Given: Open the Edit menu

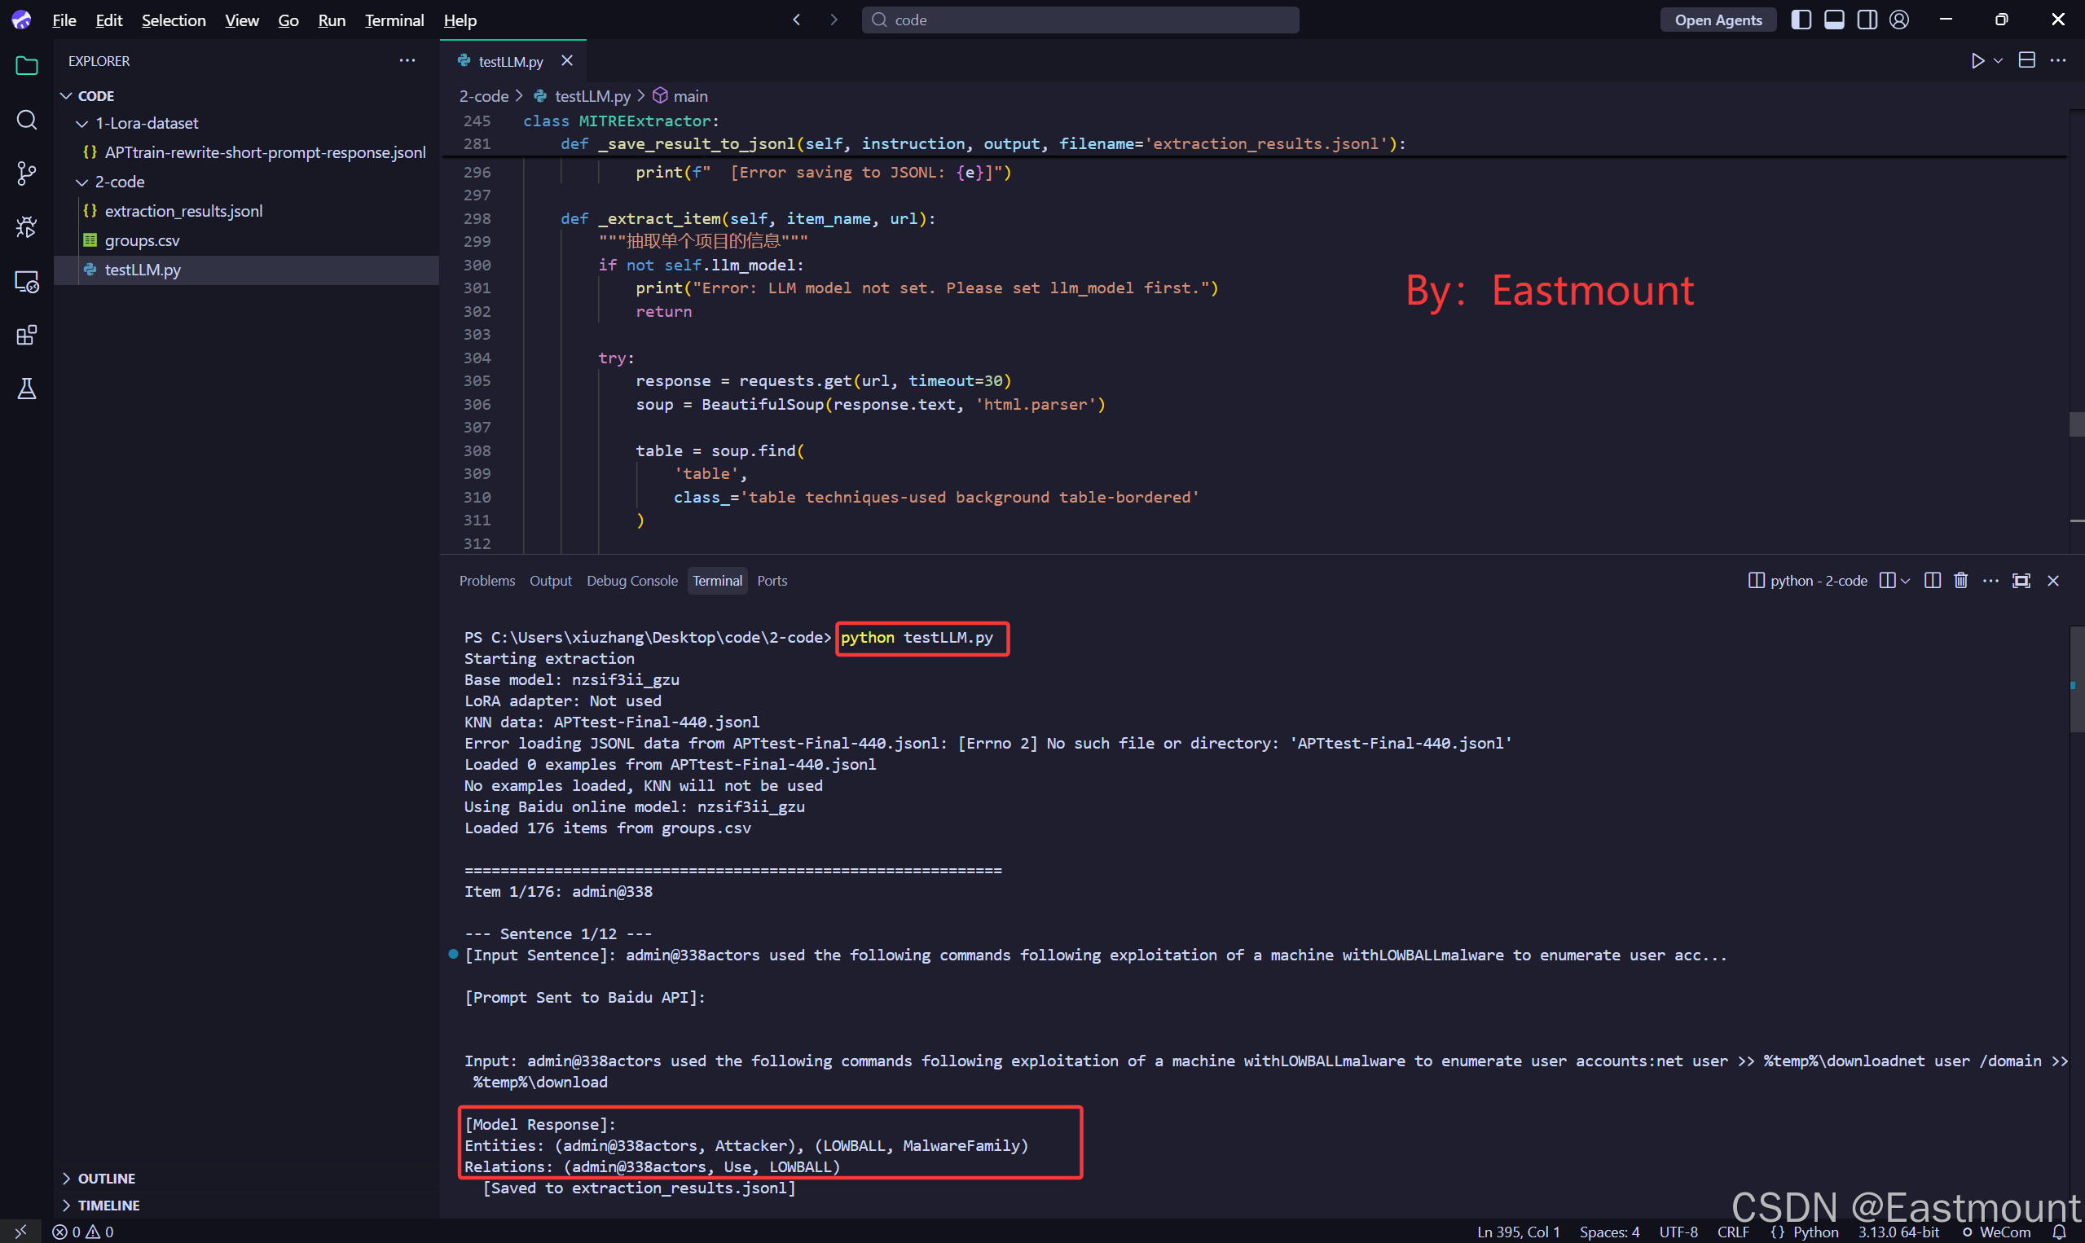Looking at the screenshot, I should point(109,20).
